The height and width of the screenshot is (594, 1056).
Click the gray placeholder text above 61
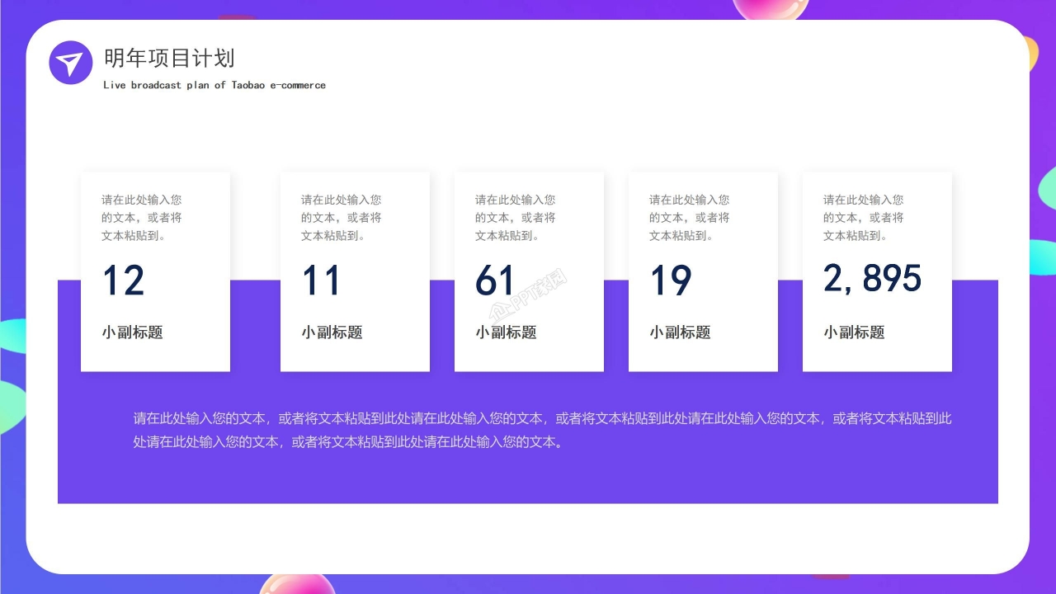(x=516, y=218)
